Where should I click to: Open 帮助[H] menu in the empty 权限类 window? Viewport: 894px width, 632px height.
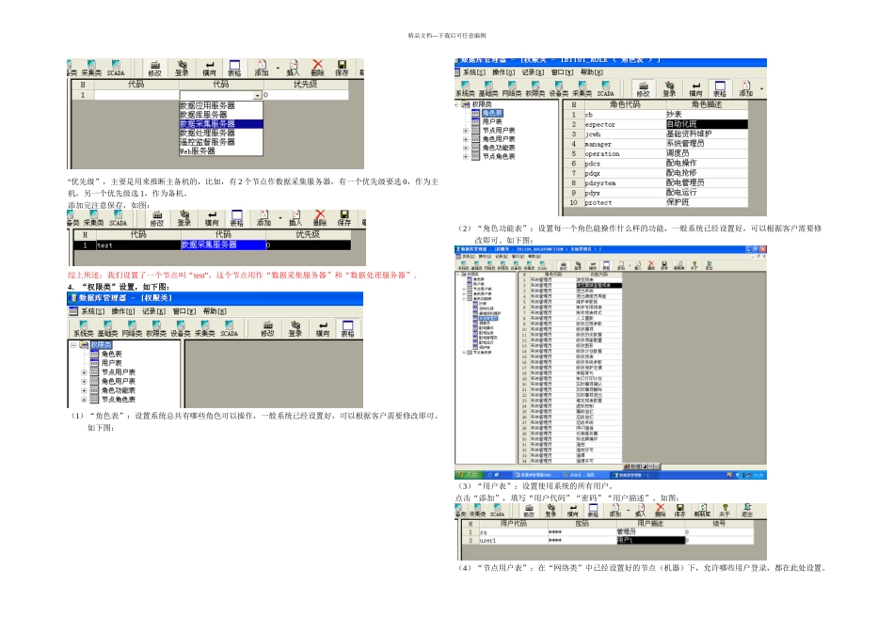[x=215, y=311]
